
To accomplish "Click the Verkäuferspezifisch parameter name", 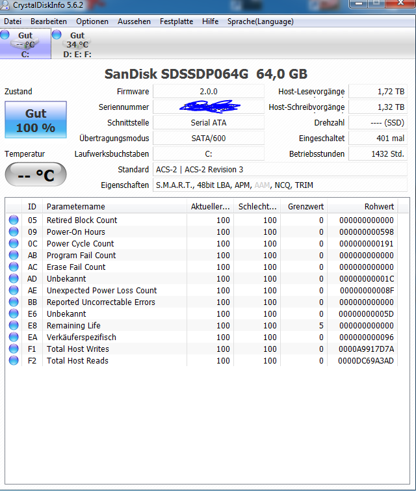I will [x=81, y=338].
